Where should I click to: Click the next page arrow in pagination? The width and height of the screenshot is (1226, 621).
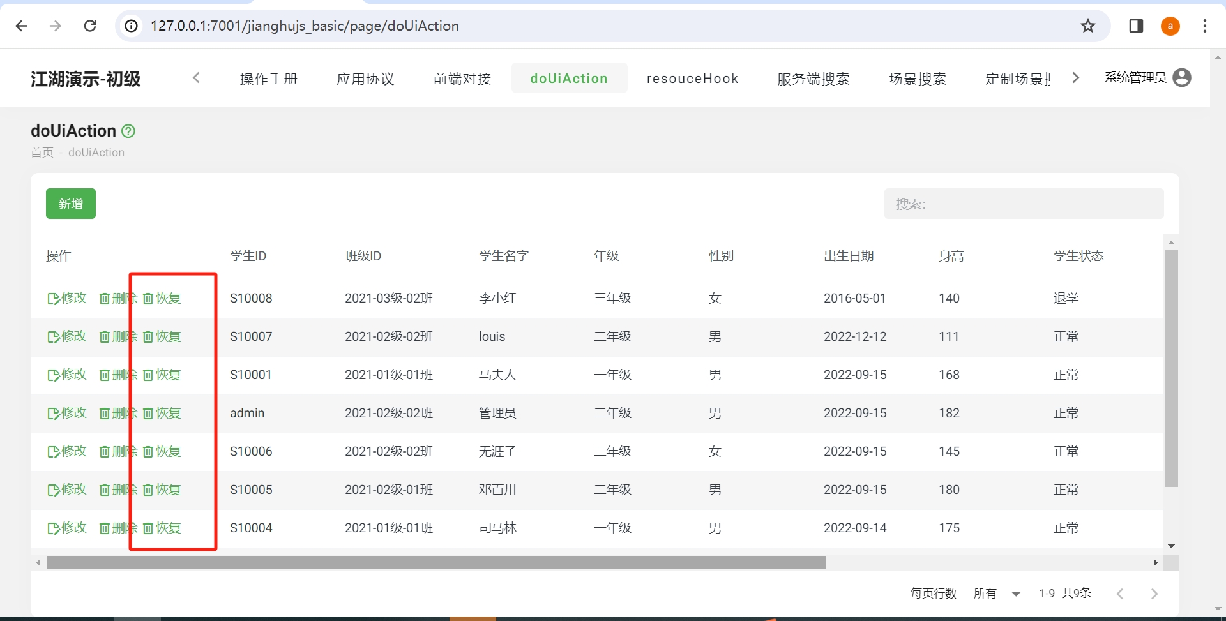[1156, 593]
